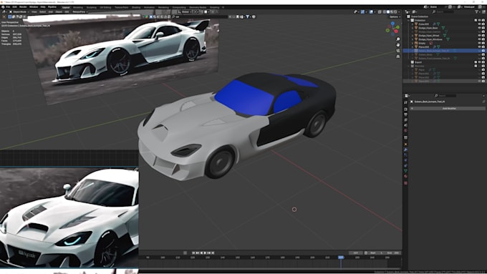Click the red X axis on navigation gizmo
Viewport: 487px width, 274px height.
[397, 31]
